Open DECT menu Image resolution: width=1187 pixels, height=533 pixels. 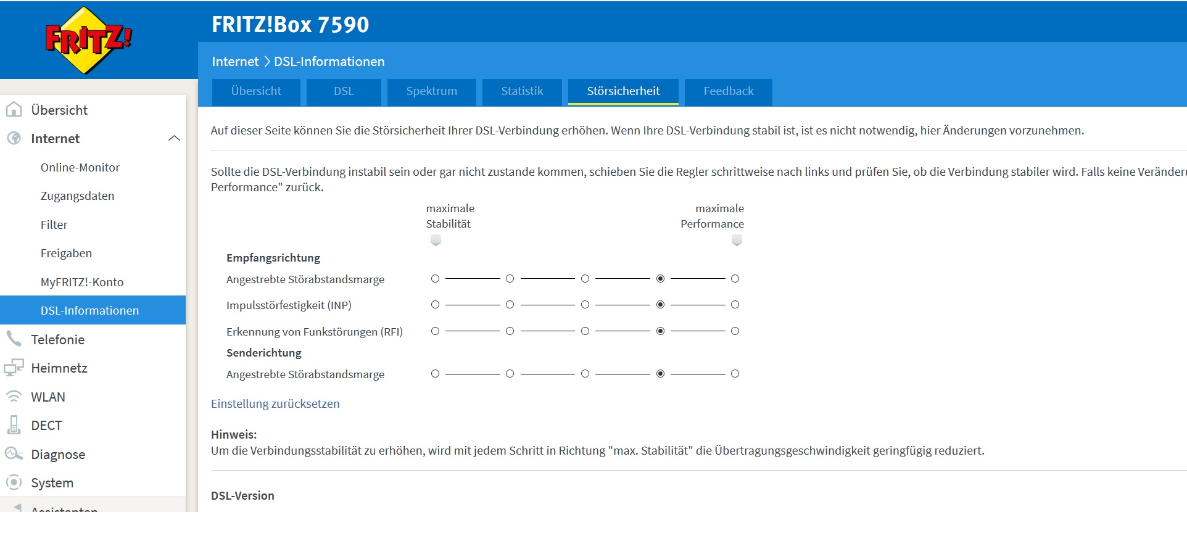point(46,425)
